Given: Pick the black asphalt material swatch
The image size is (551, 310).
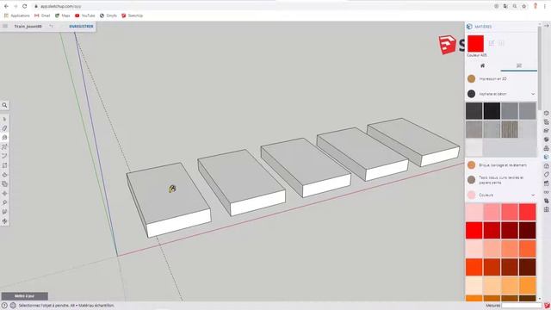Looking at the screenshot, I should tap(492, 111).
